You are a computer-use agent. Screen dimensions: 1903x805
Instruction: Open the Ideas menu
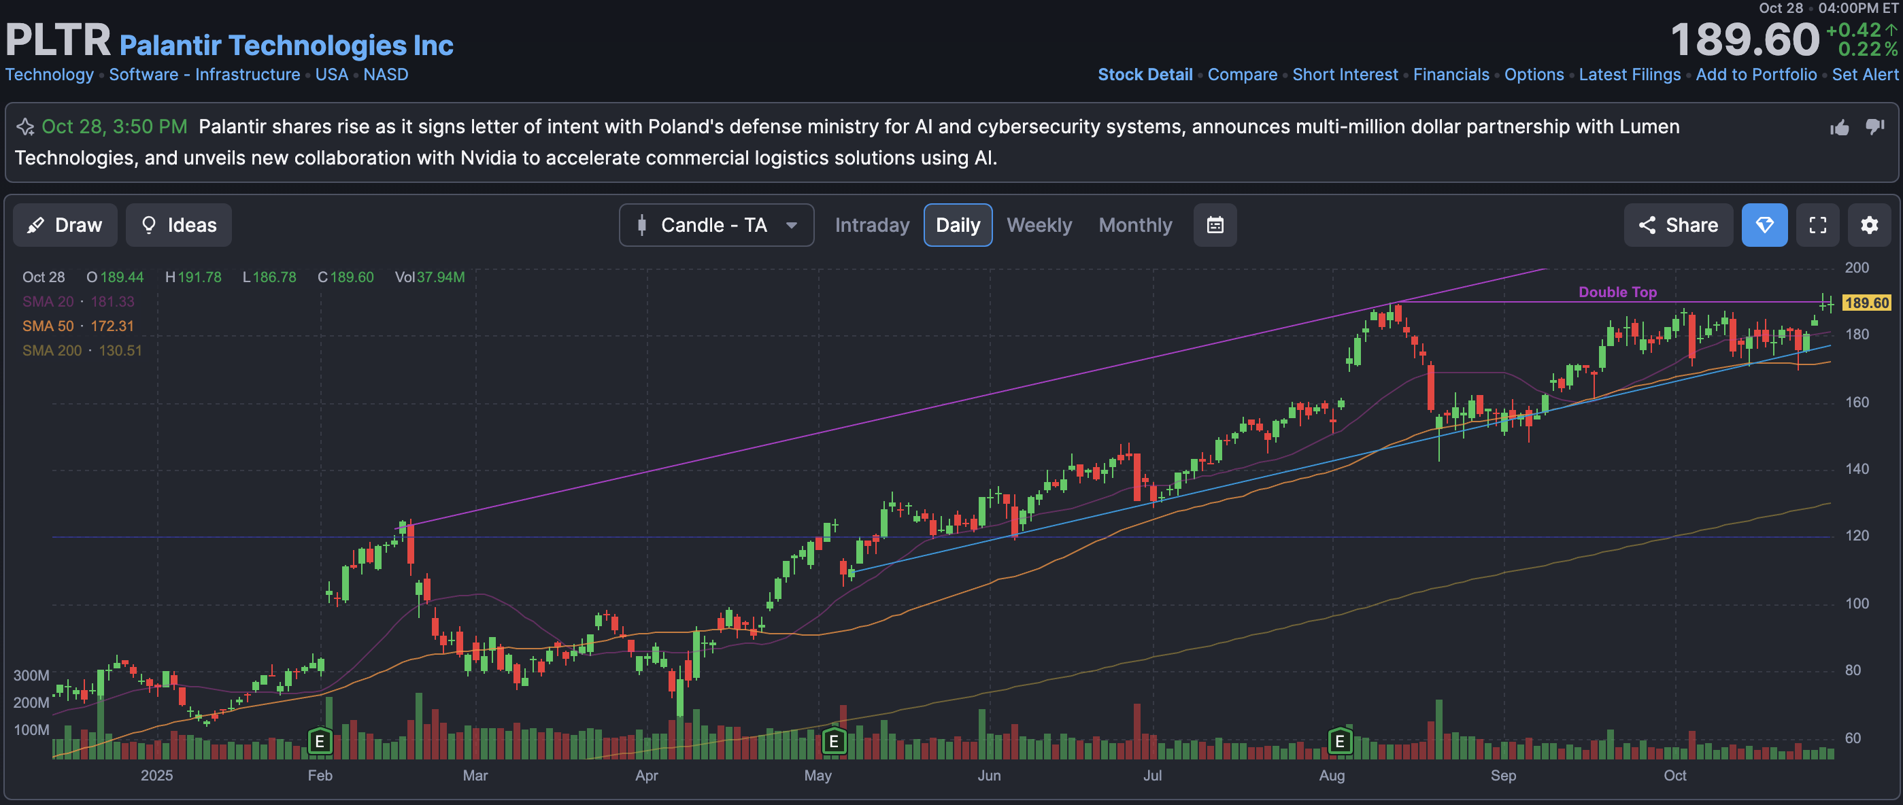pyautogui.click(x=178, y=225)
